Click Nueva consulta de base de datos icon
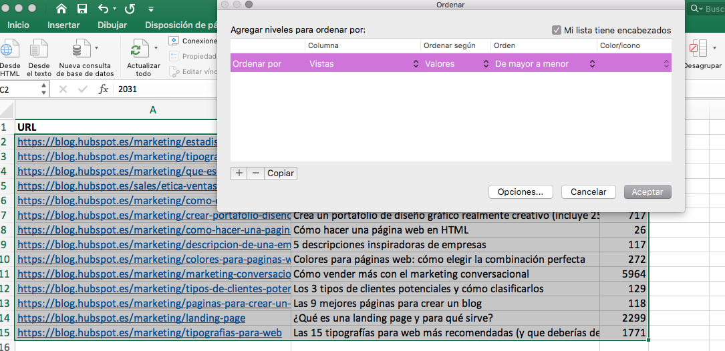Viewport: 725px width, 351px height. click(x=82, y=49)
